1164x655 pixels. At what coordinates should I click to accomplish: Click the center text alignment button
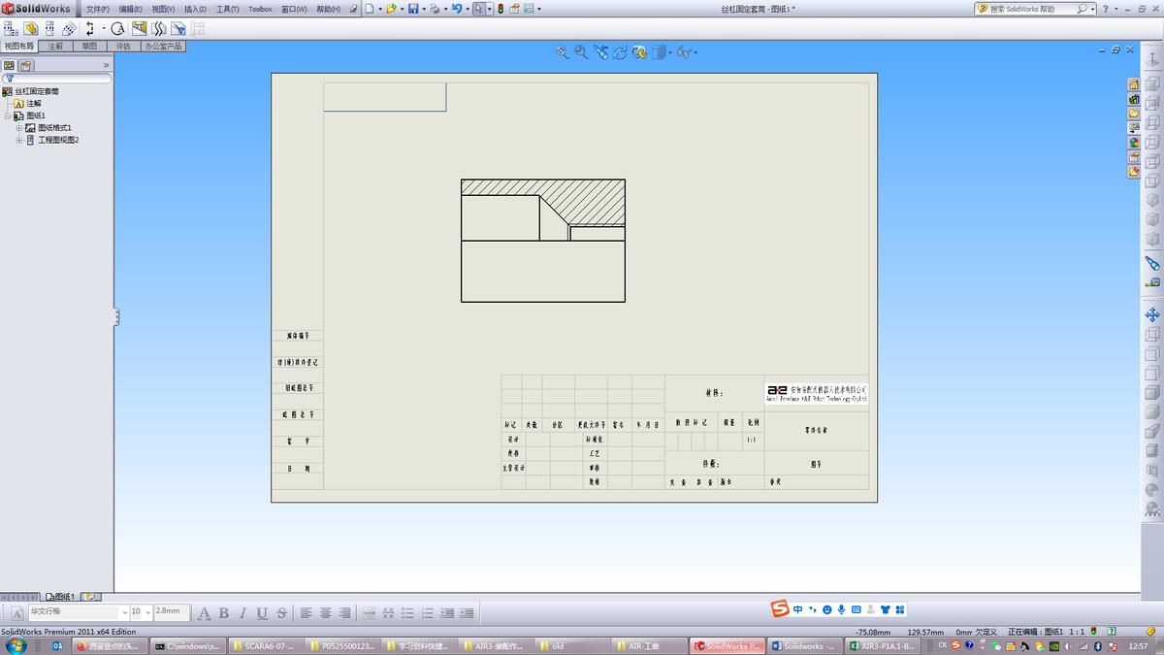tap(327, 612)
